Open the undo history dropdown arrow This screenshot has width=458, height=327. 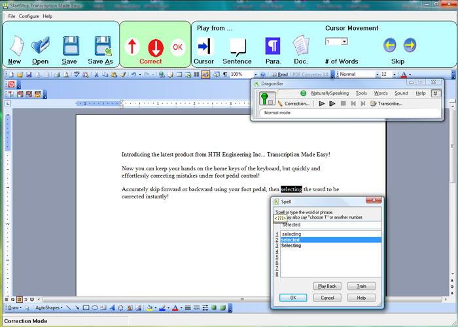140,74
